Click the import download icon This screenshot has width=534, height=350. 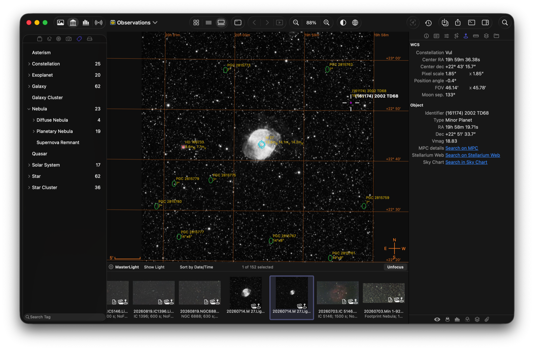coord(445,23)
